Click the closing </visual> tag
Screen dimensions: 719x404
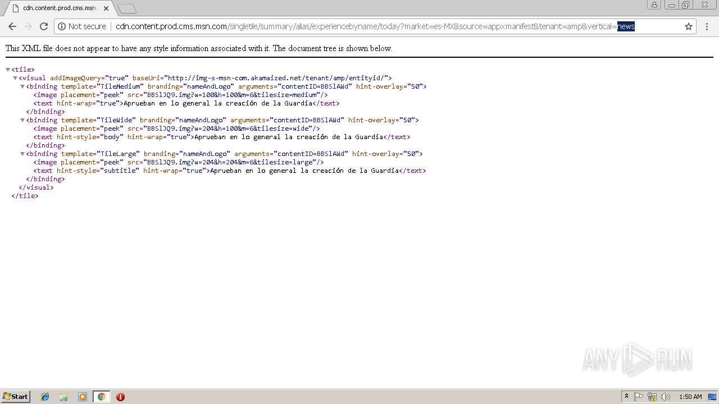point(36,187)
